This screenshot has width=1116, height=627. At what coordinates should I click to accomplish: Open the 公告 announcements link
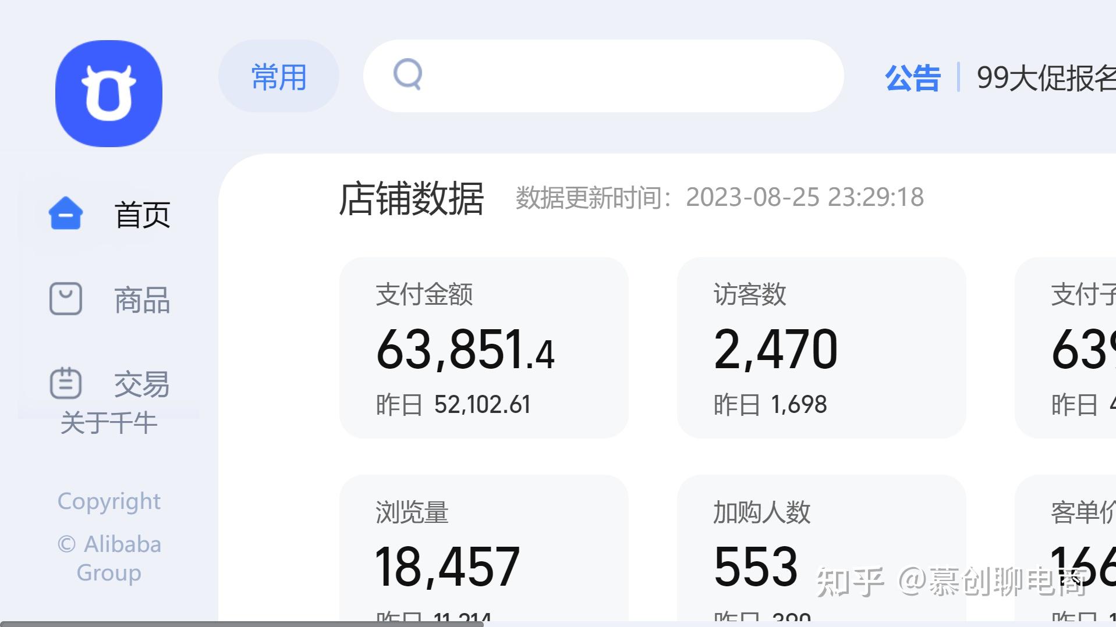(912, 77)
